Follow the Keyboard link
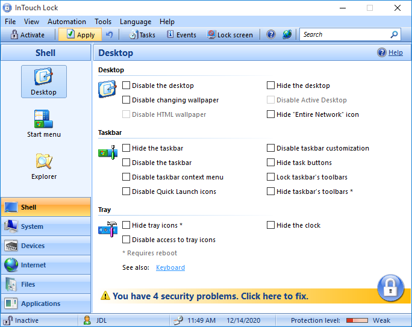 click(170, 267)
